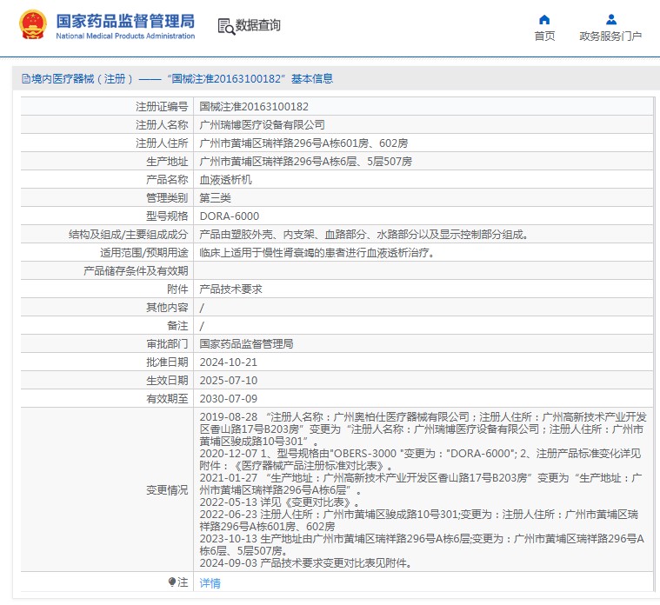Viewport: 660px width, 605px height.
Task: Click the 变更情况 row label
Action: tap(166, 490)
